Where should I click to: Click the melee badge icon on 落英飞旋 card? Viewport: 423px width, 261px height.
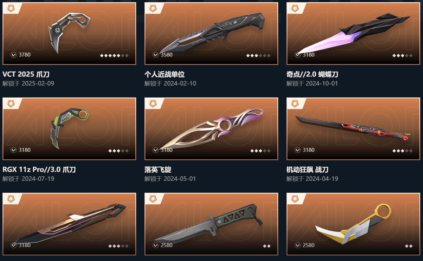pyautogui.click(x=153, y=104)
